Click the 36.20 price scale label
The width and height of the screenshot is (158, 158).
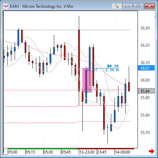coord(145,45)
